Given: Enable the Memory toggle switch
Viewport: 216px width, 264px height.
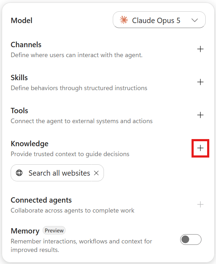Looking at the screenshot, I should coord(190,240).
